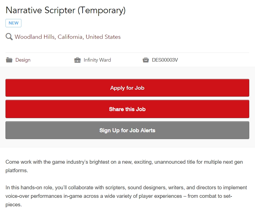Viewport: 255px width, 211px height.
Task: Click the magnifying glass location icon
Action: pyautogui.click(x=9, y=37)
